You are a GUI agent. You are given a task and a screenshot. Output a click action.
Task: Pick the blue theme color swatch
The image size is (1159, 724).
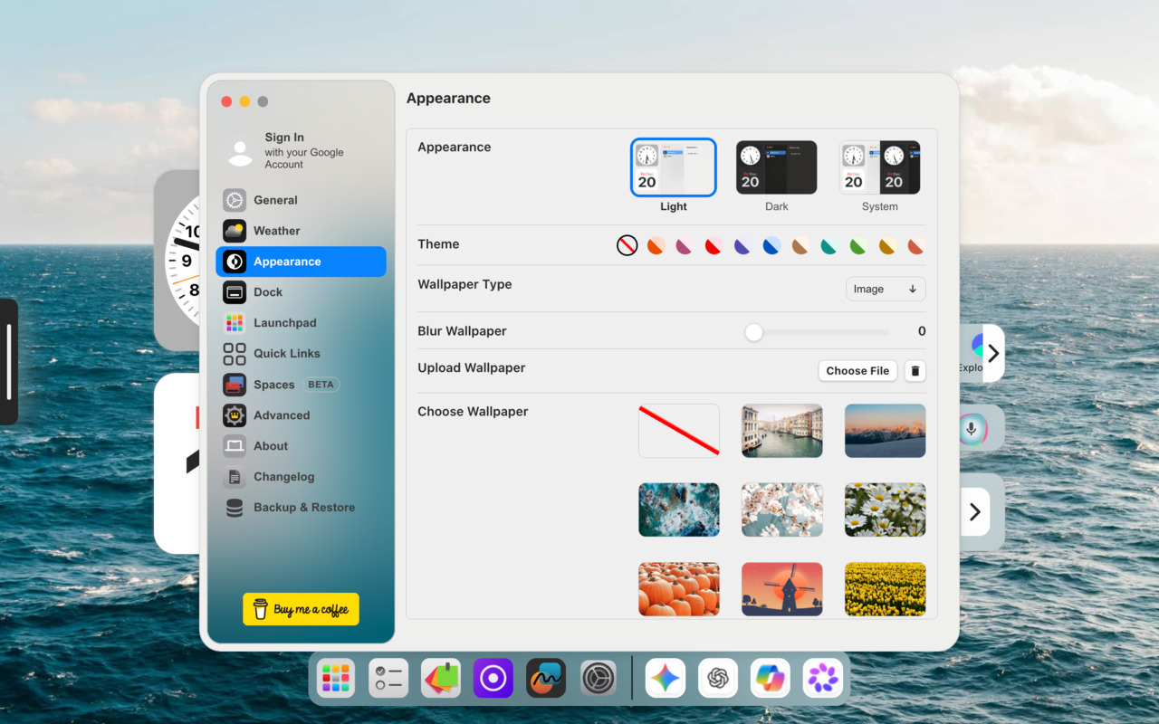(x=771, y=245)
